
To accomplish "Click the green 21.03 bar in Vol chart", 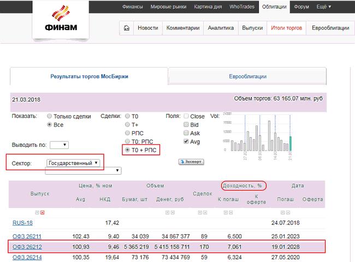I will (291, 144).
